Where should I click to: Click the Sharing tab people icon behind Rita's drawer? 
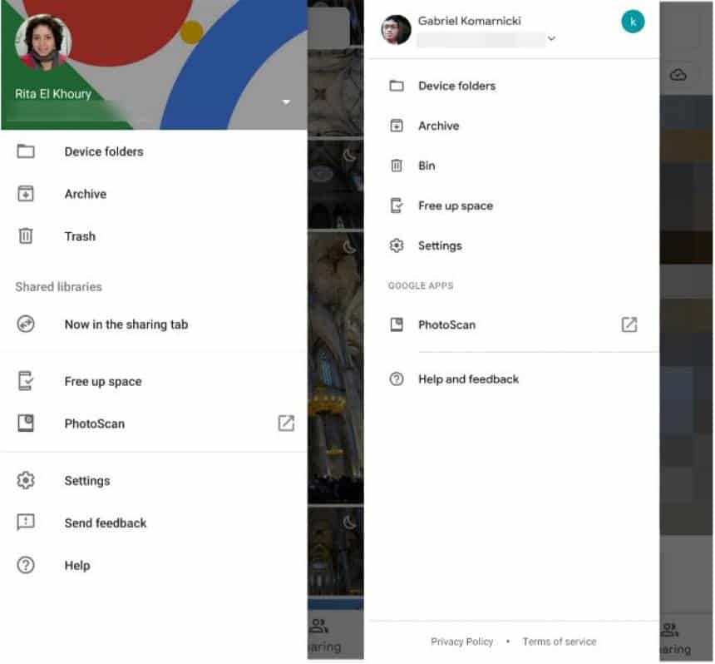tap(318, 625)
